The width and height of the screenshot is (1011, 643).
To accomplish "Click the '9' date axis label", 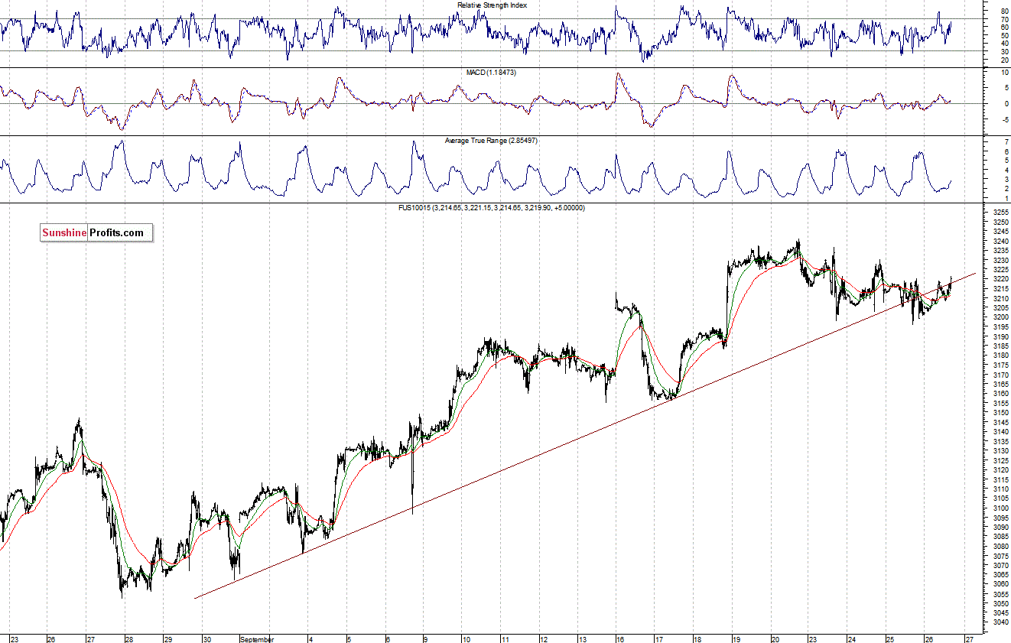I will 425,639.
